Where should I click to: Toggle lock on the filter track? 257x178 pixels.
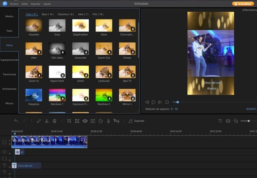(9, 154)
